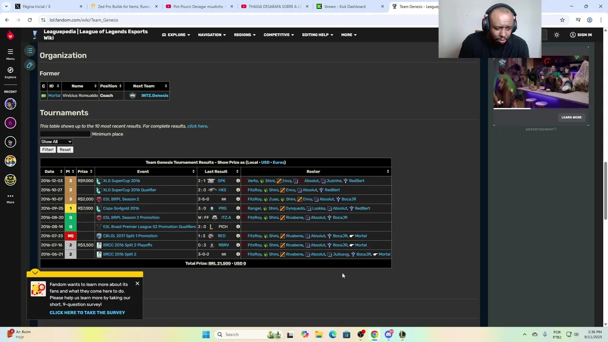Open the Regions dropdown menu
This screenshot has height=342, width=608.
(x=245, y=35)
